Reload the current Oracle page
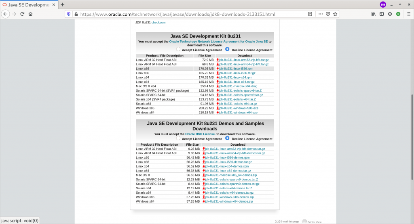414x224 pixels. click(22, 14)
